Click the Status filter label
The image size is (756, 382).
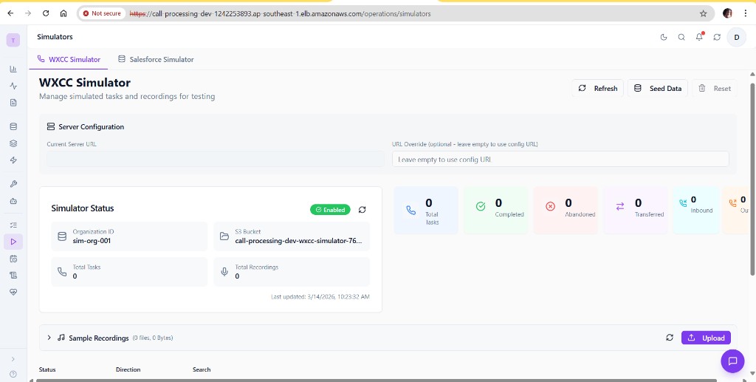(47, 369)
